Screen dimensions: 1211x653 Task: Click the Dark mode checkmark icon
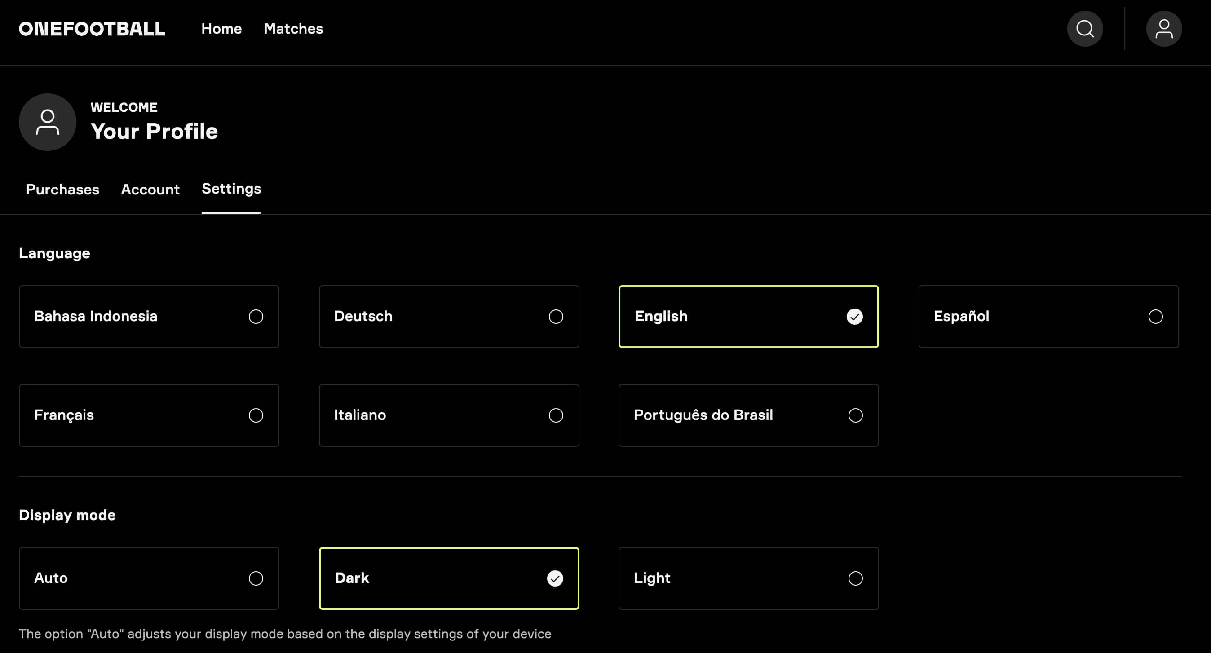click(x=555, y=578)
